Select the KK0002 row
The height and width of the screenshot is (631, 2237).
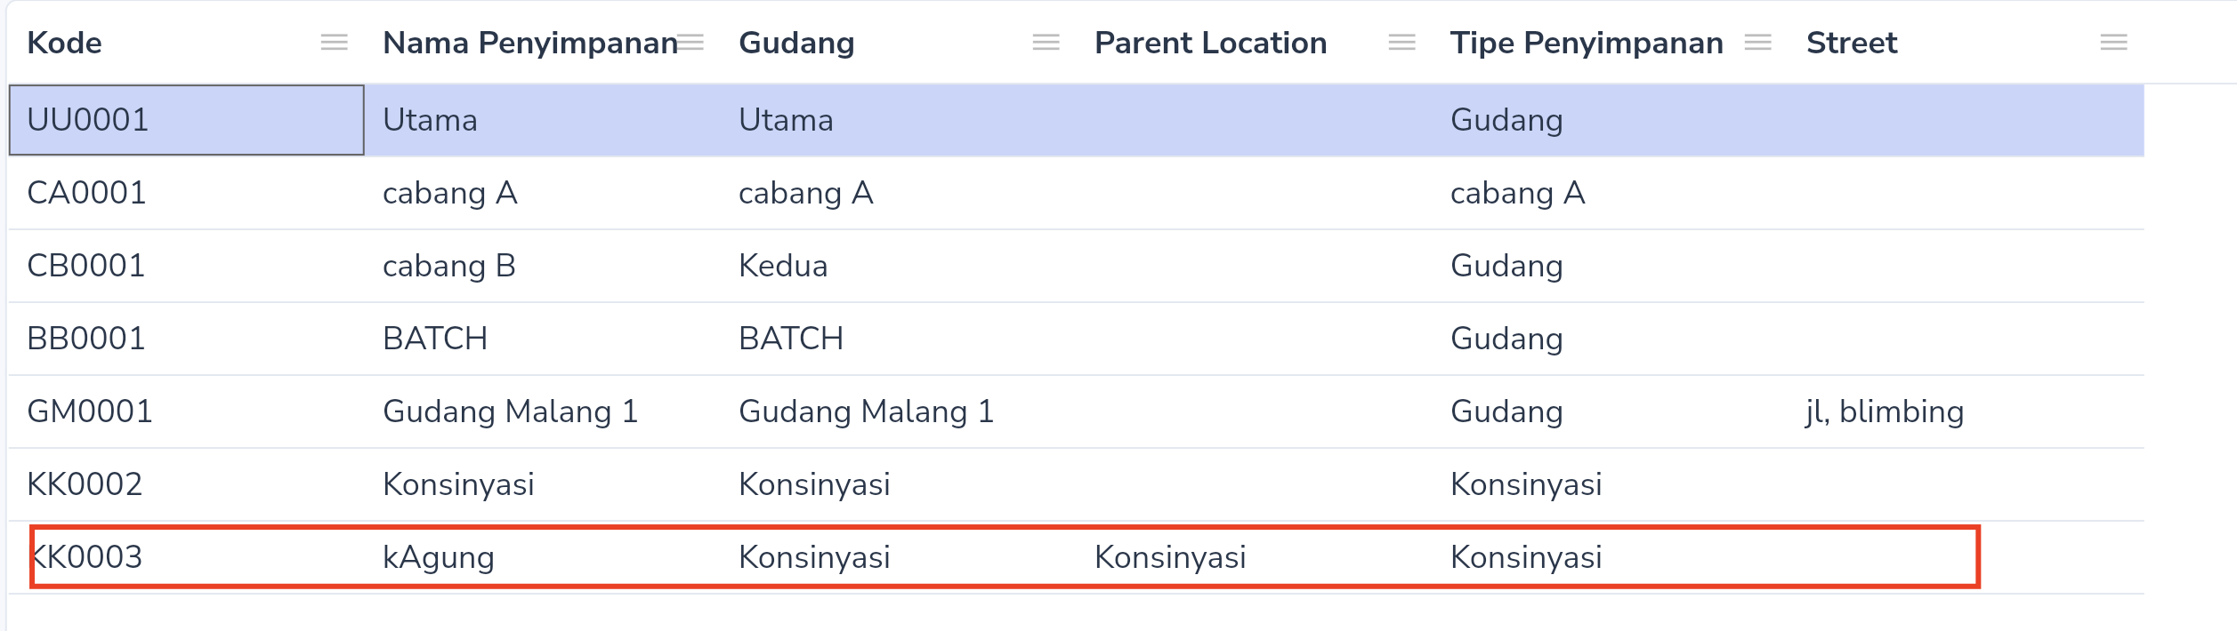pos(1077,484)
